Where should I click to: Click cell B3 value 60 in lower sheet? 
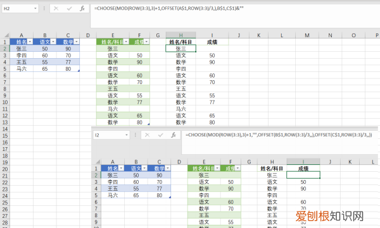point(136,182)
